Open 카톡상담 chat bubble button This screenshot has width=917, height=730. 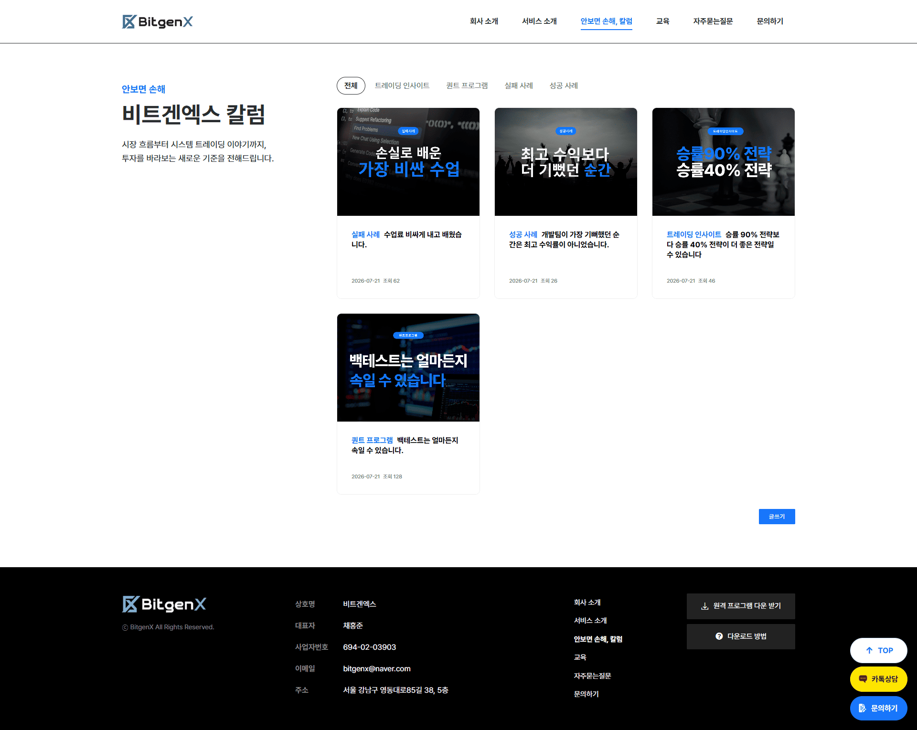(878, 679)
